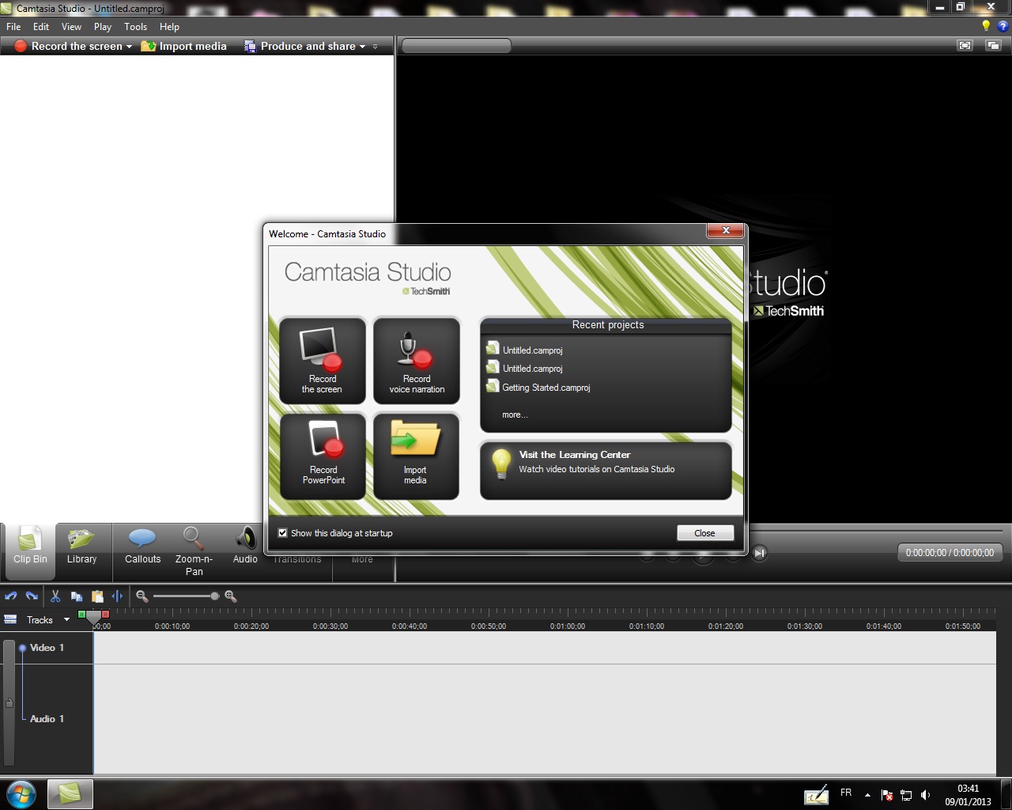Click the track view icon beside Tracks
Viewport: 1012px width, 810px height.
point(10,619)
